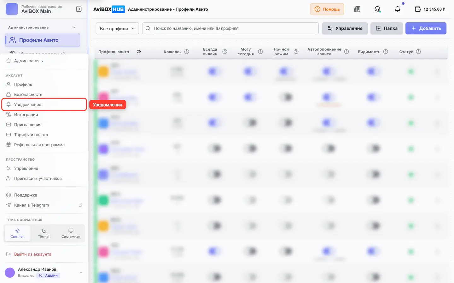This screenshot has height=283, width=454.
Task: Open Тарифы и оплата menu item
Action: 44,135
